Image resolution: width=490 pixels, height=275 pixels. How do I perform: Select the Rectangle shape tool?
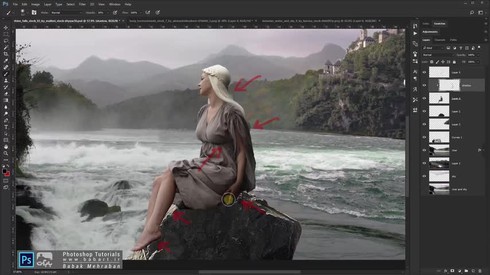click(6, 140)
